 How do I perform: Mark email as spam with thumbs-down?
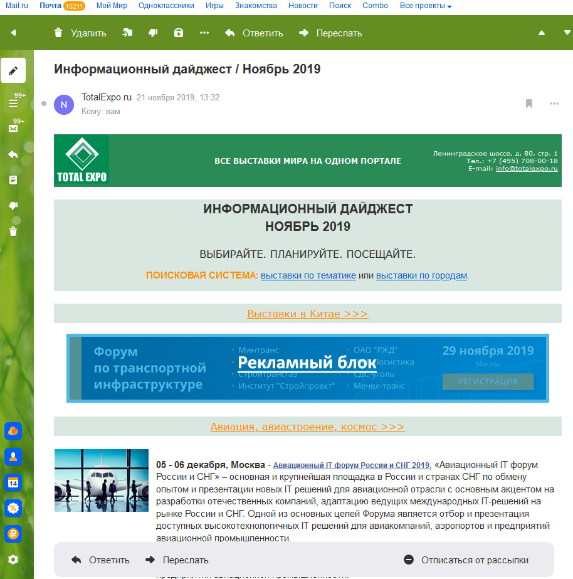(x=153, y=33)
